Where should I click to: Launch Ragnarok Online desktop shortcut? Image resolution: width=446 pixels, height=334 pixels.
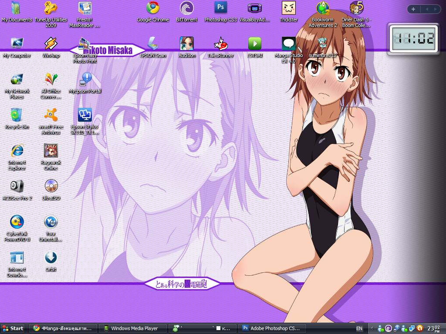click(51, 157)
